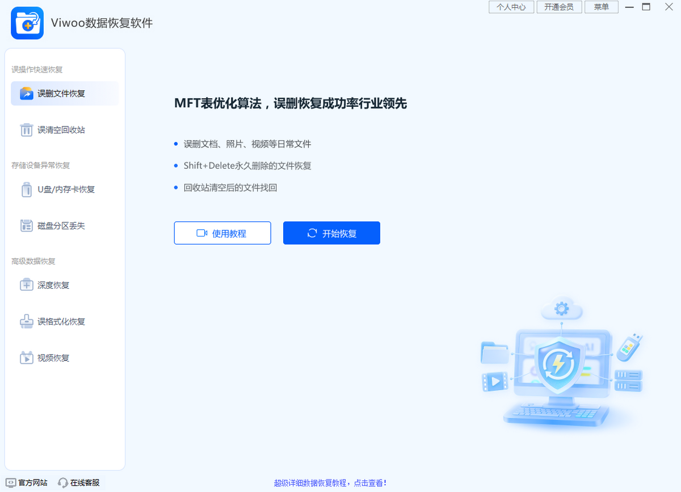The height and width of the screenshot is (492, 681).
Task: Select the 误格式化恢复 icon
Action: (x=27, y=322)
